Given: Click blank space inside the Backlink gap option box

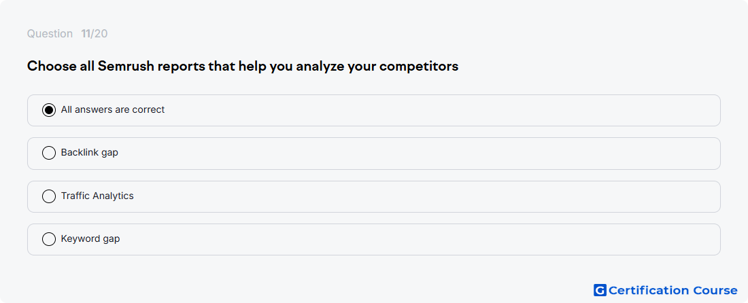Looking at the screenshot, I should pos(420,154).
